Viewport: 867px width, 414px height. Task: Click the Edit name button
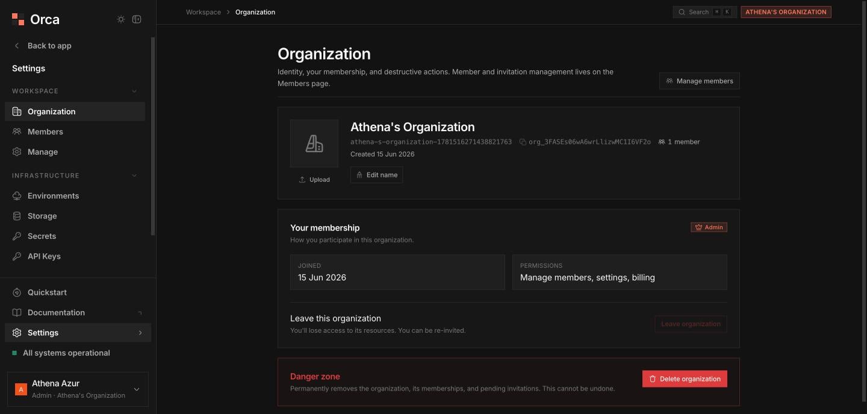point(377,175)
